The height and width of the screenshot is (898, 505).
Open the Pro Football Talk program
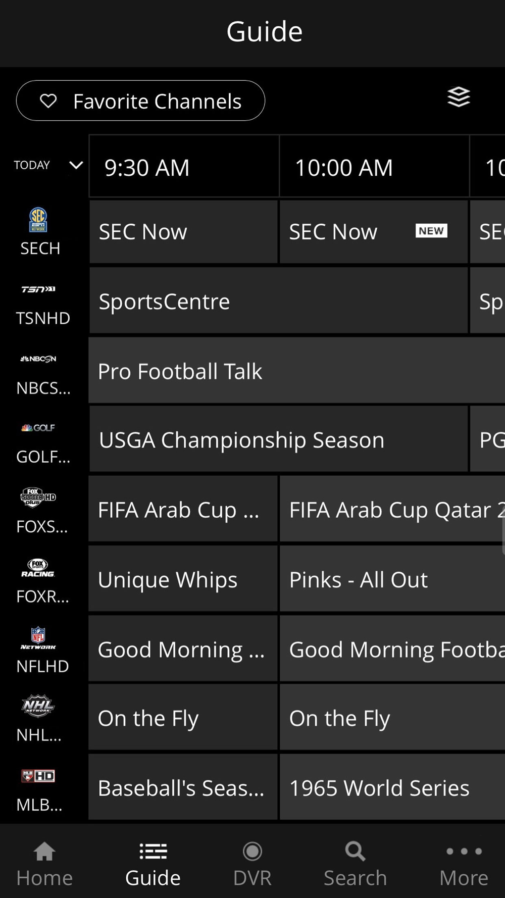click(x=297, y=371)
